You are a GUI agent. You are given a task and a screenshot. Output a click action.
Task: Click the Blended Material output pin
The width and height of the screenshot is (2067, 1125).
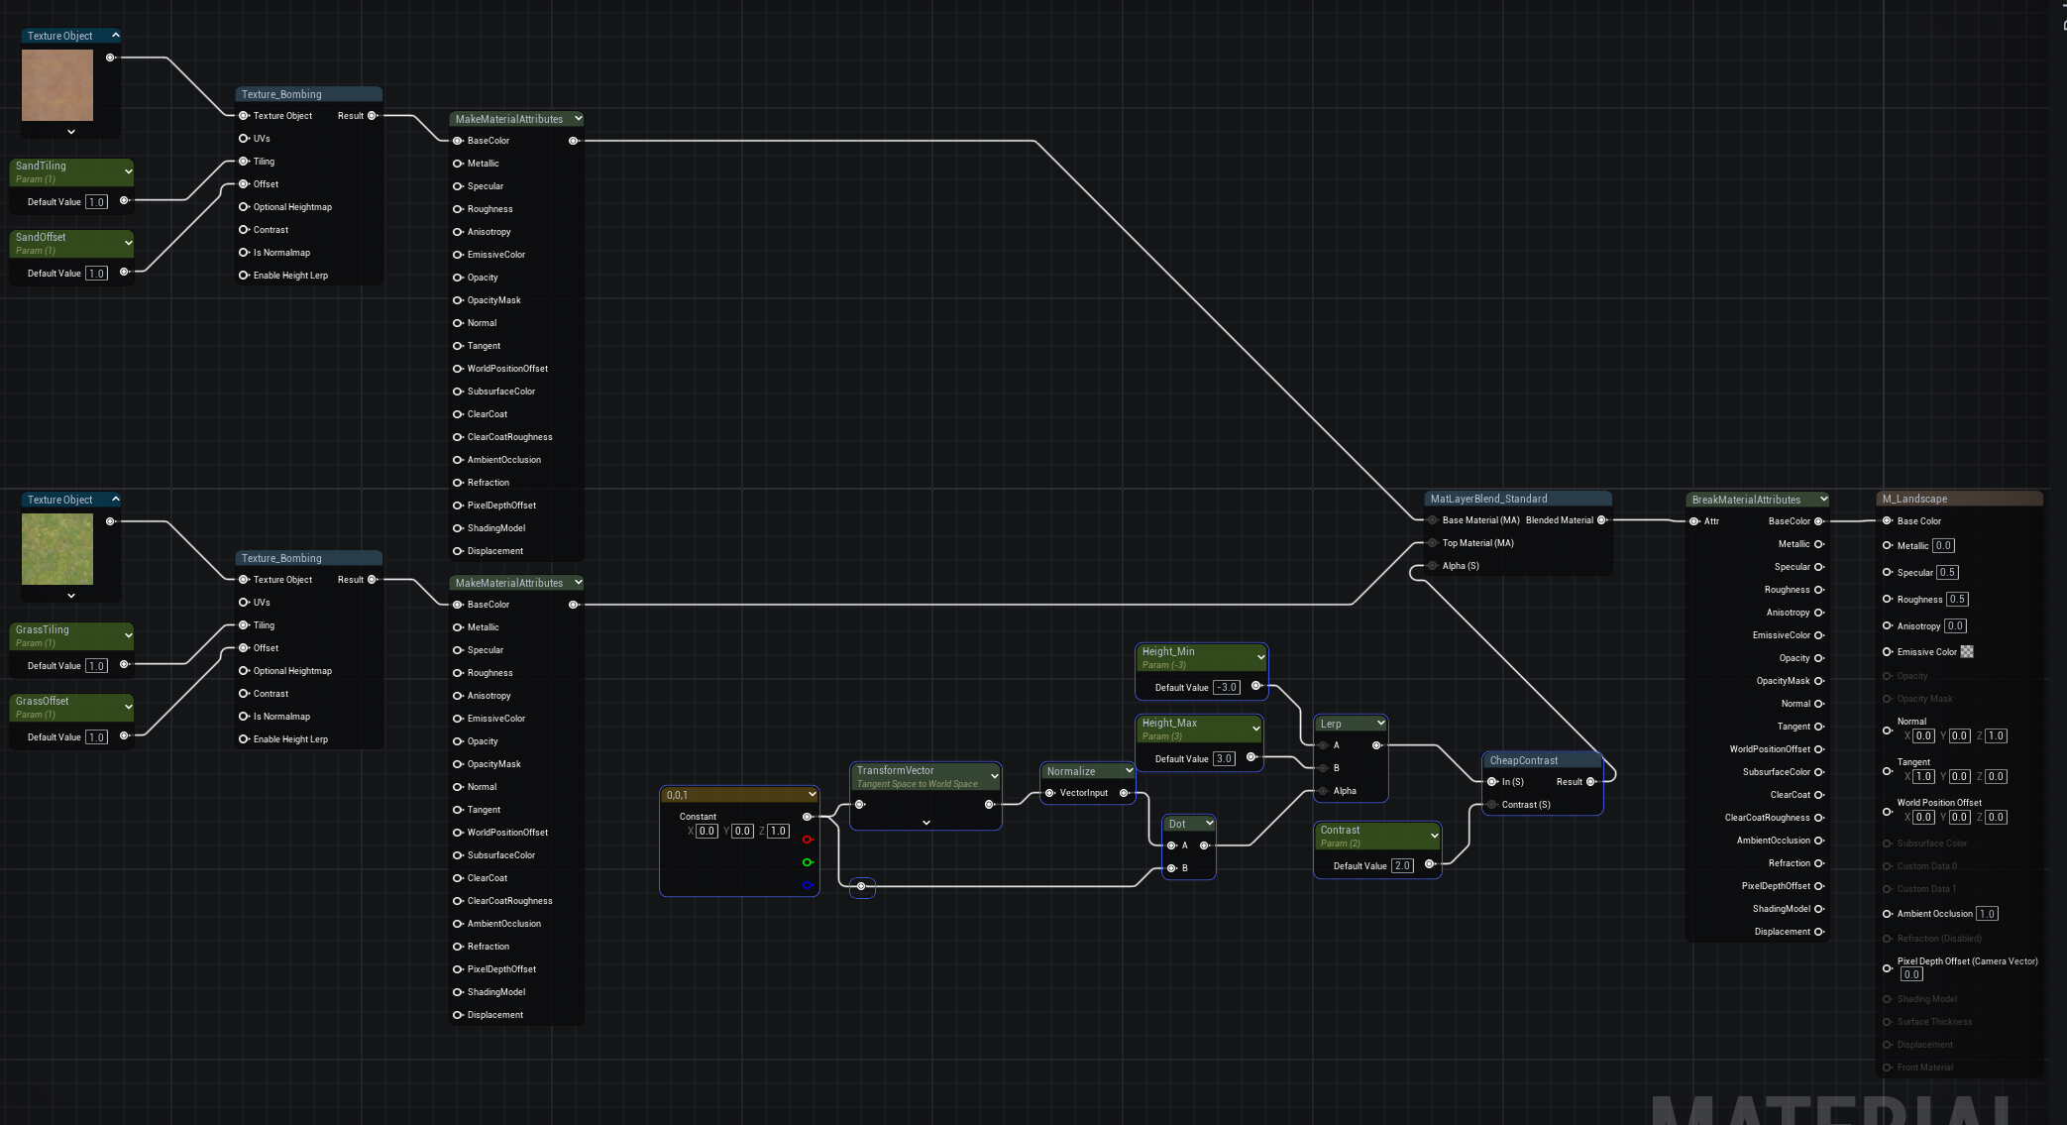(1601, 520)
